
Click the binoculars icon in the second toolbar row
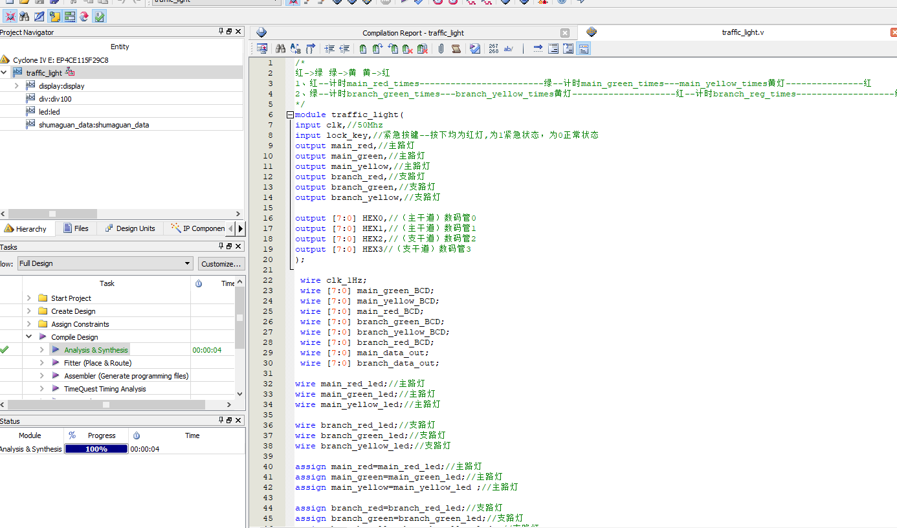25,16
